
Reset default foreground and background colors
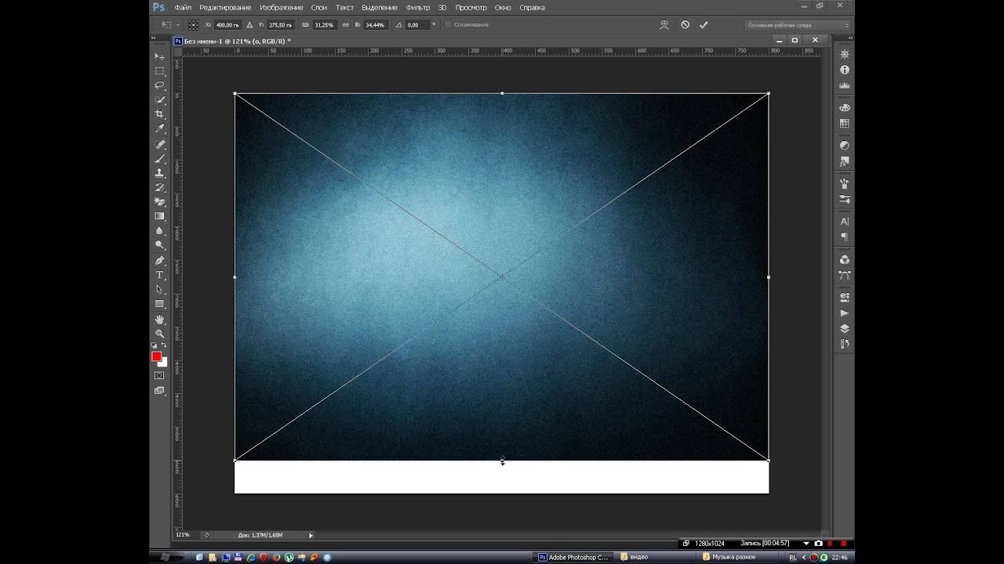[x=155, y=345]
